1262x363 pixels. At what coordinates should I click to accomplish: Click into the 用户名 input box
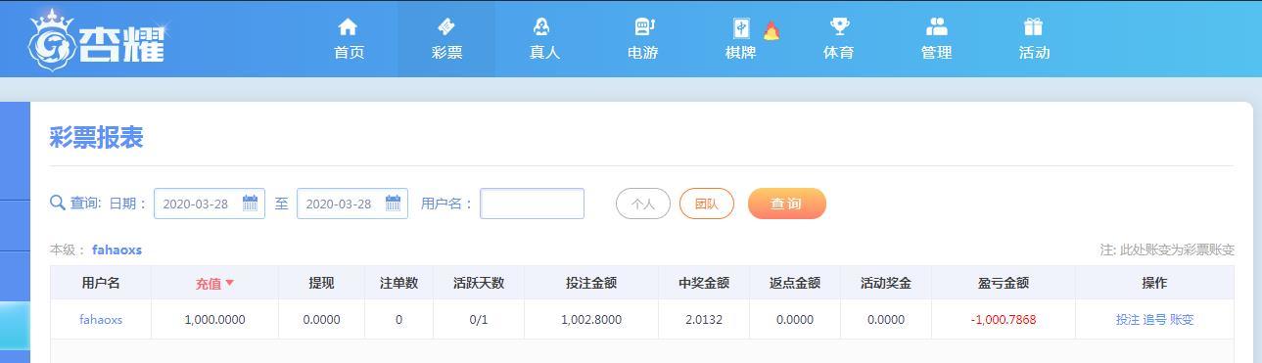pyautogui.click(x=532, y=204)
